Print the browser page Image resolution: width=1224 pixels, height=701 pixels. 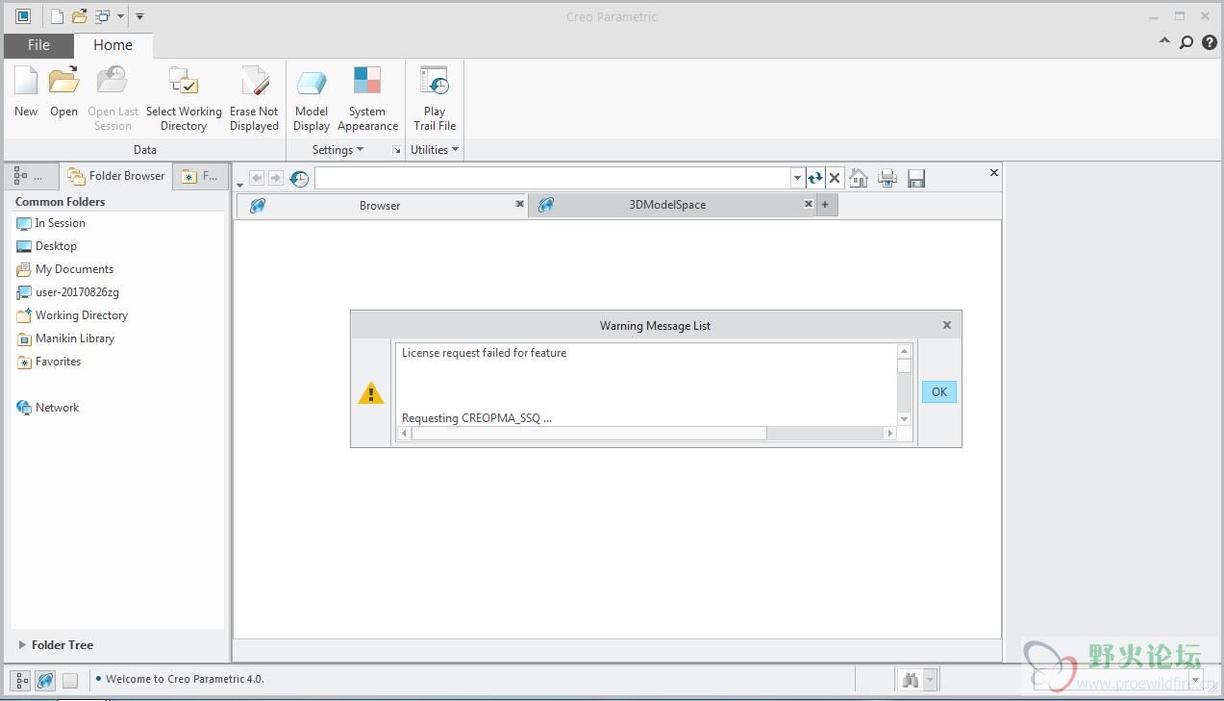[x=887, y=178]
